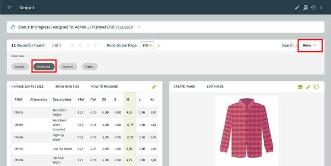The width and height of the screenshot is (331, 166).
Task: Open the three-dot more options menu
Action: tap(321, 7)
